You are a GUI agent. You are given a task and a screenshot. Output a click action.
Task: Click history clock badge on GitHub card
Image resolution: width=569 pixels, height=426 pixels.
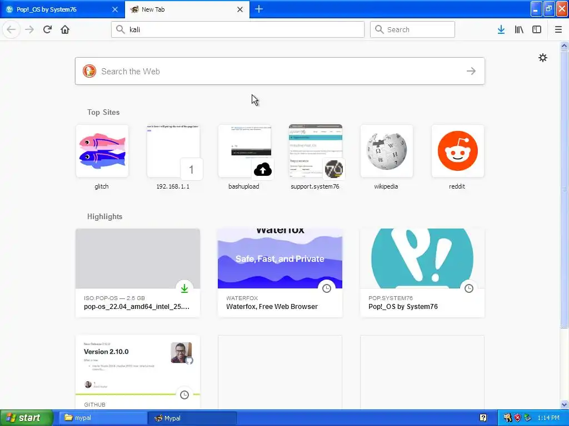coord(184,394)
